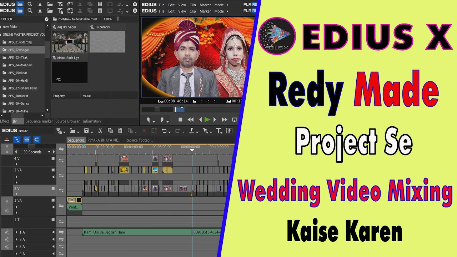
Task: Click the move up folder triangle icon
Action: (x=40, y=11)
